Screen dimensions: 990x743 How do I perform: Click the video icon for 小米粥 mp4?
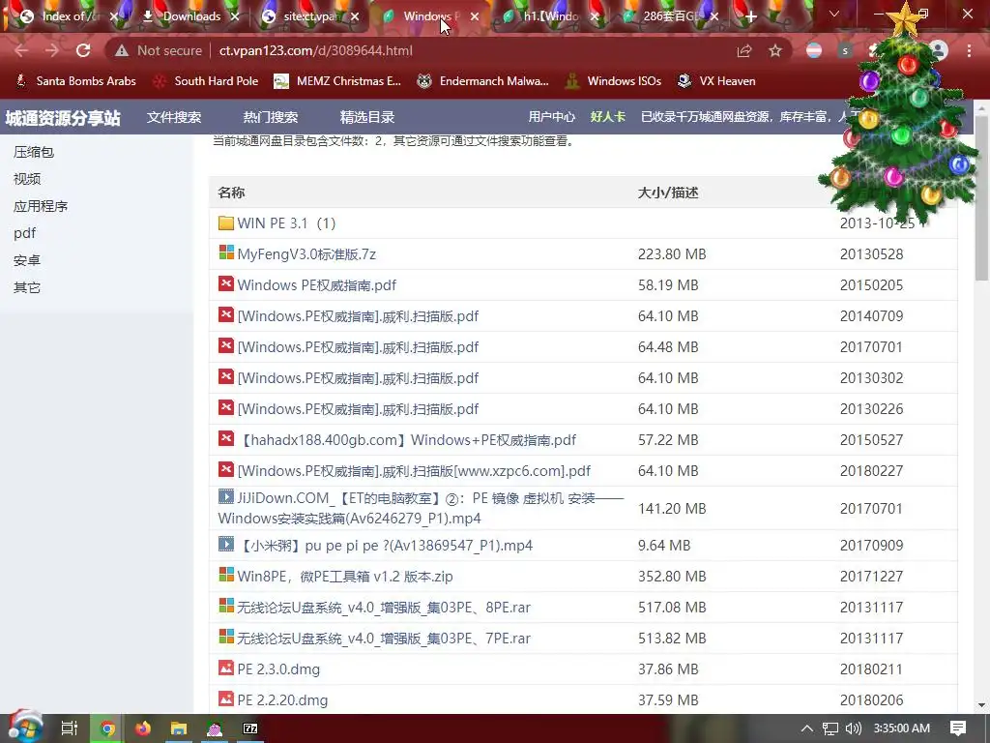pyautogui.click(x=226, y=544)
